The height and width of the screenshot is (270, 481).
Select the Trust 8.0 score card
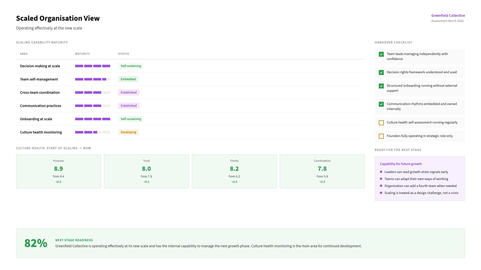[x=146, y=171]
